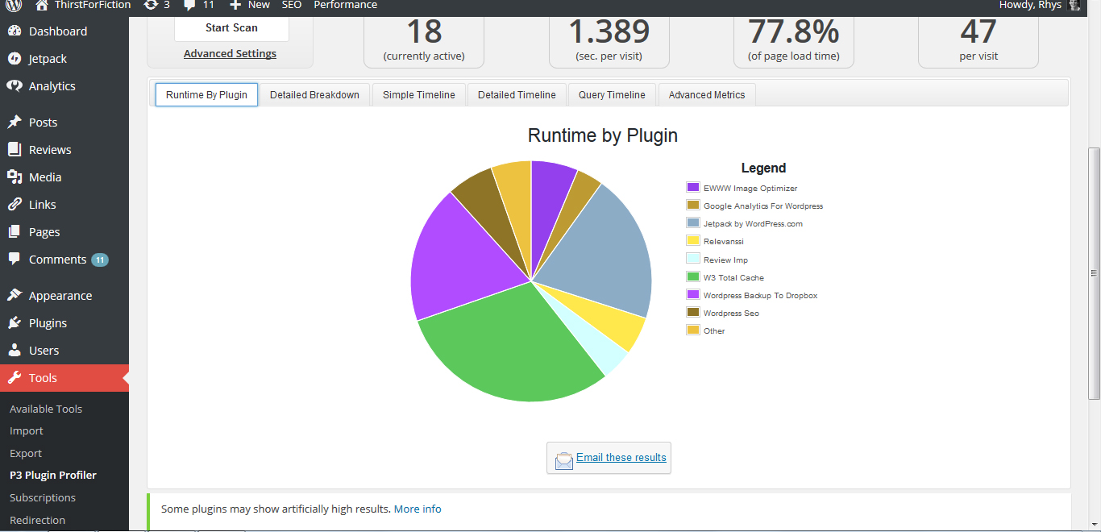Switch to Simple Timeline tab
The height and width of the screenshot is (532, 1101).
tap(419, 94)
